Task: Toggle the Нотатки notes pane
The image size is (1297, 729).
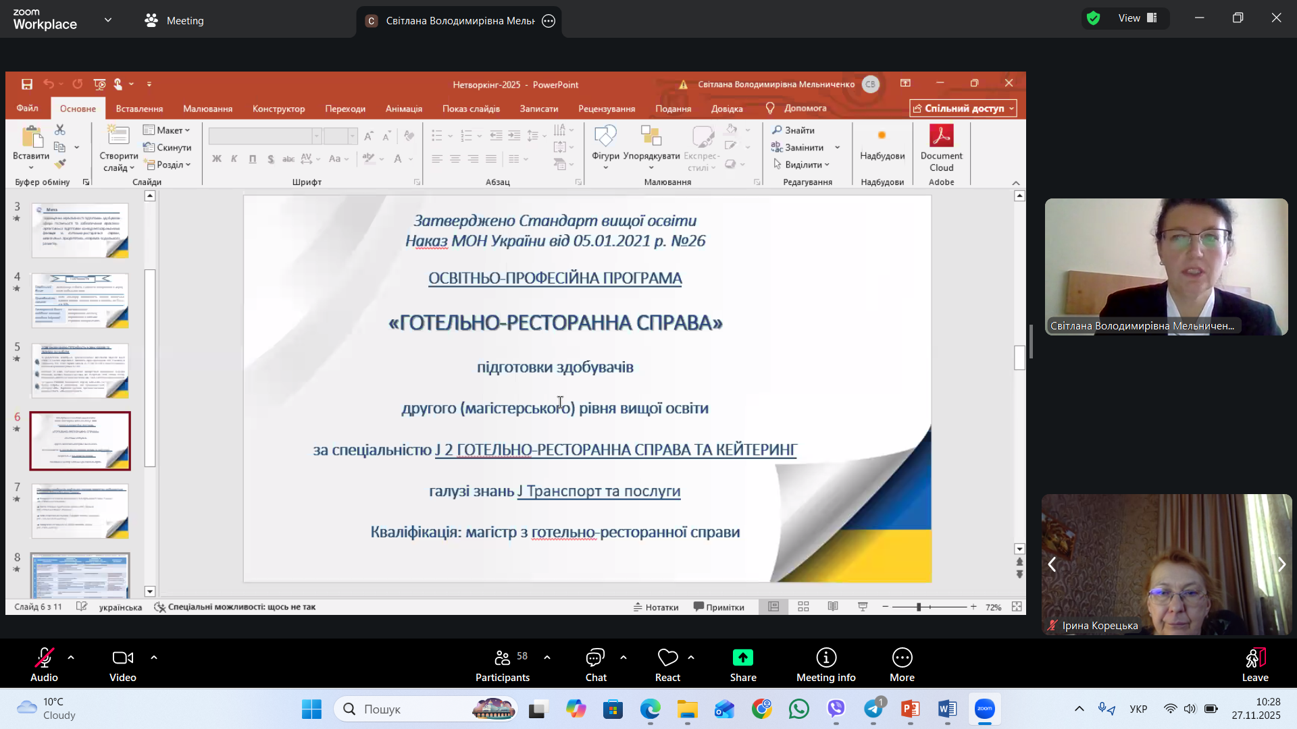Action: click(655, 607)
